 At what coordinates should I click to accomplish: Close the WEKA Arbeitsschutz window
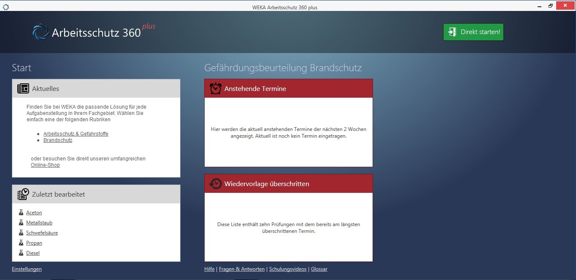[565, 6]
